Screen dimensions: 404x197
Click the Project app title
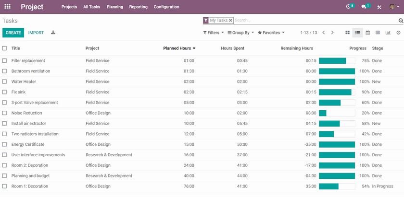pyautogui.click(x=32, y=7)
